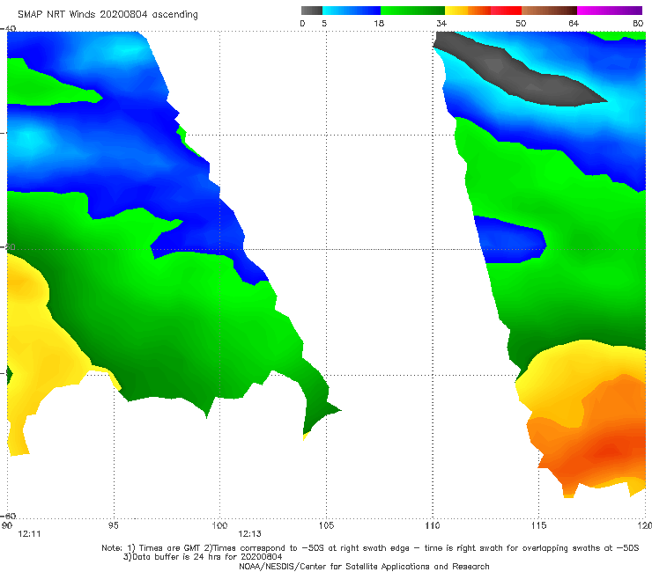Click the color bar label '50'
652x572 pixels.
(x=521, y=23)
